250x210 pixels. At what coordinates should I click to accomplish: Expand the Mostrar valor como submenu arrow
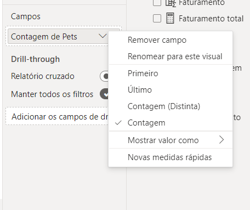pyautogui.click(x=221, y=140)
